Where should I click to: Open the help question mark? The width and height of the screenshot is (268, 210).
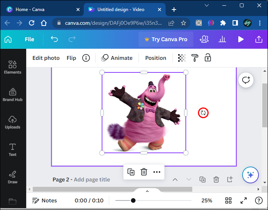pos(259,200)
